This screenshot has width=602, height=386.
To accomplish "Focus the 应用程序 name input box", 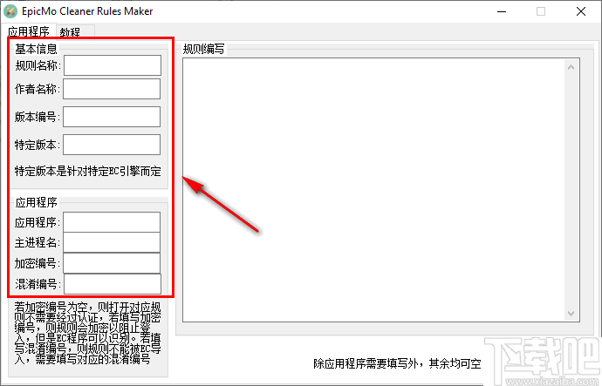I will click(112, 222).
